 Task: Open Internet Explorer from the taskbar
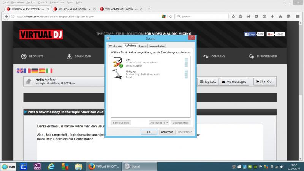[x=51, y=166]
